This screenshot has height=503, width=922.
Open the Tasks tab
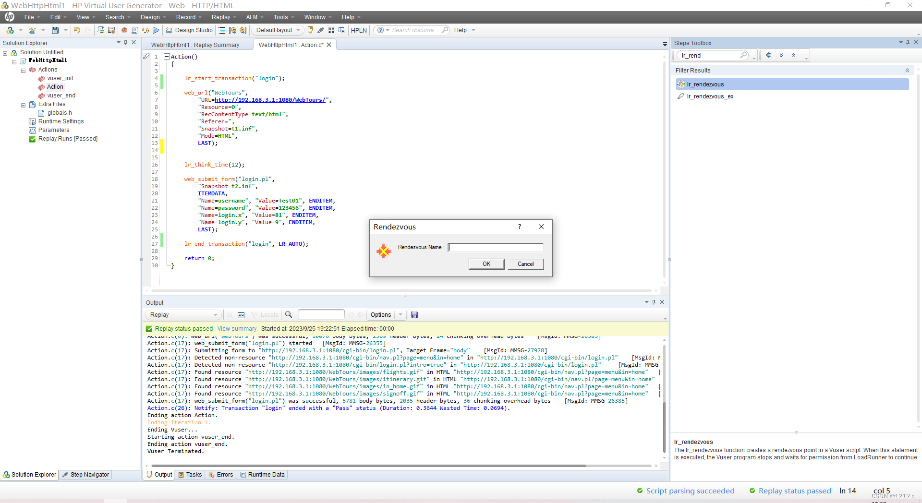(190, 475)
